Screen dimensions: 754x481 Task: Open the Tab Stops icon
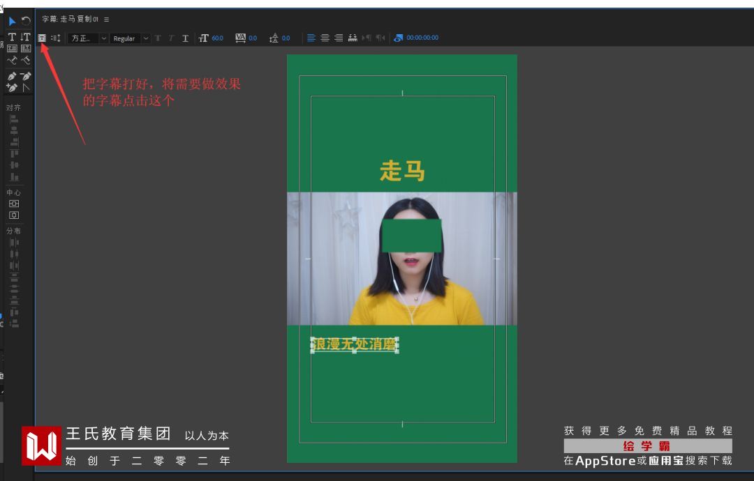pyautogui.click(x=353, y=38)
